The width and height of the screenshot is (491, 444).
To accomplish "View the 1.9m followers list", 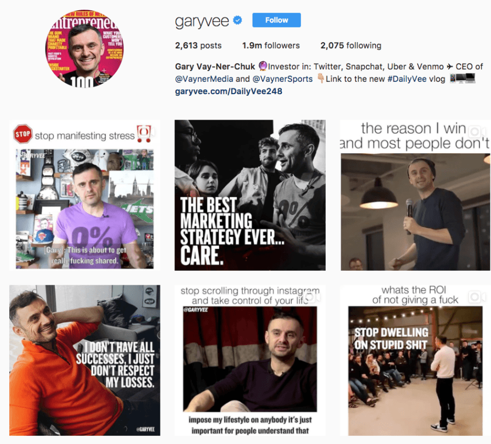I will coord(271,45).
